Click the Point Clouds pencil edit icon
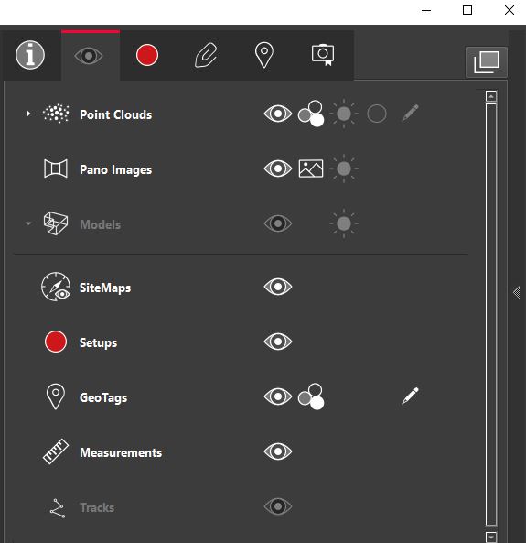Viewport: 526px width, 543px height. pyautogui.click(x=410, y=113)
